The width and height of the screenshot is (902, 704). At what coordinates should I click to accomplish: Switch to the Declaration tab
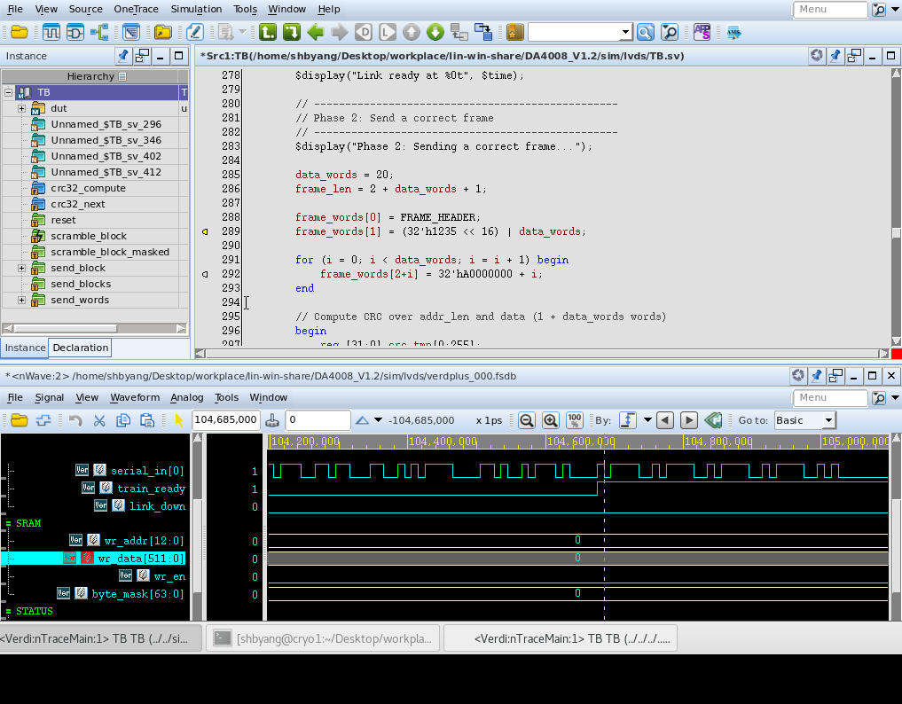80,348
